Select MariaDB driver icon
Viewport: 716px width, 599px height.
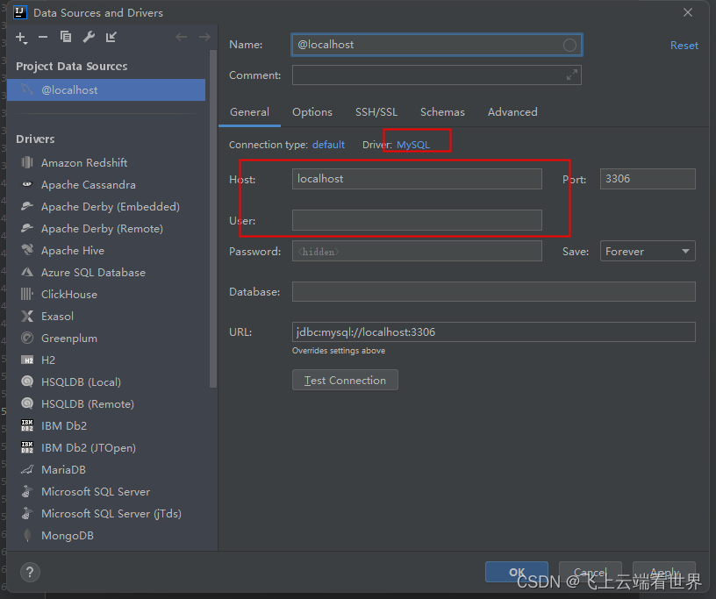(x=27, y=469)
